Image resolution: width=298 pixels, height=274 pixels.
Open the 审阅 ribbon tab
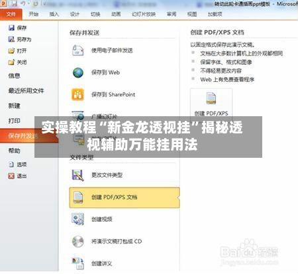point(172,14)
